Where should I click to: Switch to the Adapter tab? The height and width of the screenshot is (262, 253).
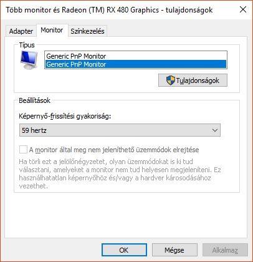pos(21,31)
